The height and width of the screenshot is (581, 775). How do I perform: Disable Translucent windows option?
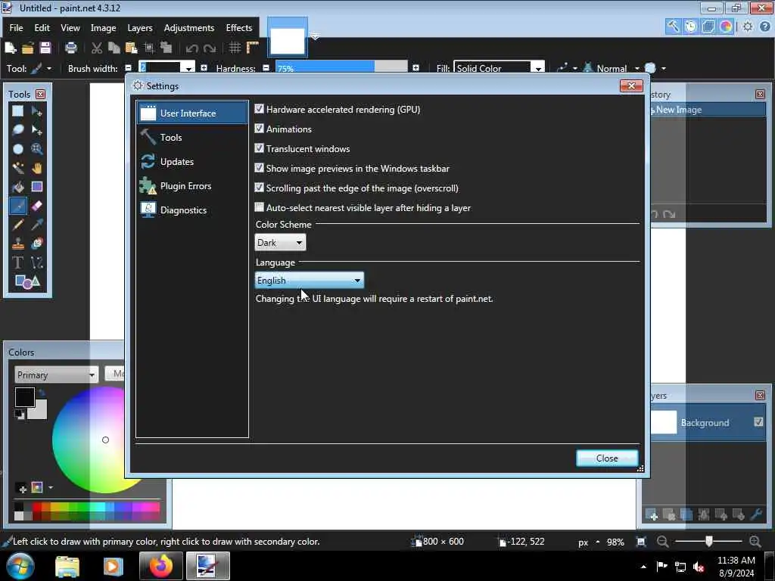[x=259, y=148]
